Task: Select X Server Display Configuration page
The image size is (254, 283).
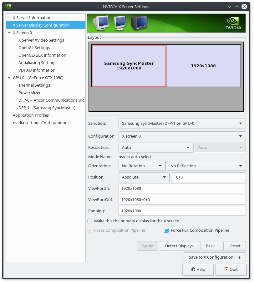Action: (x=45, y=25)
